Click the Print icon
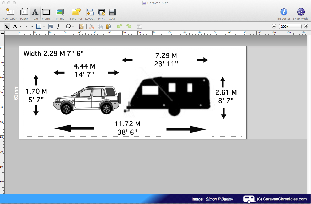 (x=101, y=14)
